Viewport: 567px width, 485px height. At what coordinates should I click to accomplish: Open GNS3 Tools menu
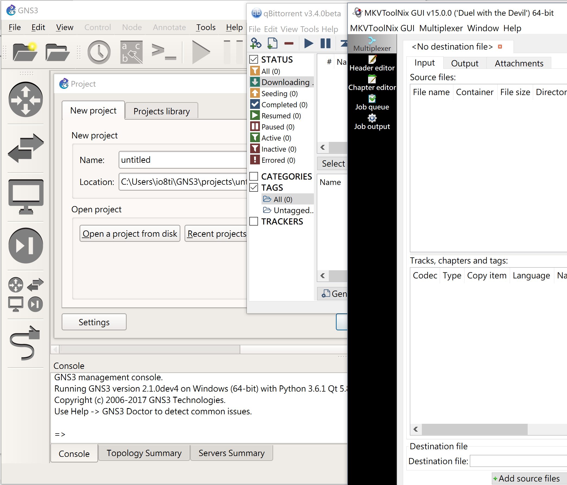click(206, 27)
